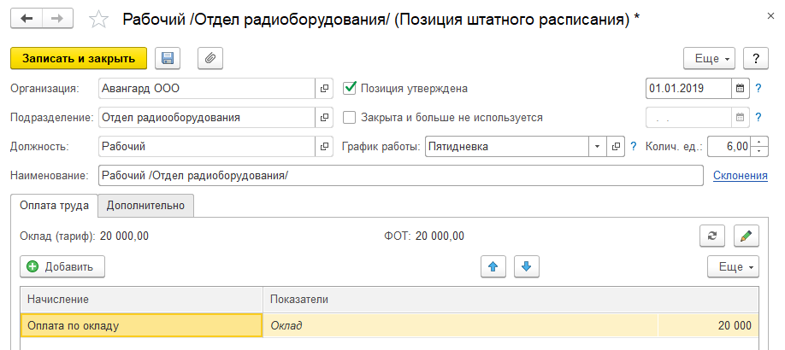Move row up with blue arrow
This screenshot has height=350, width=785.
493,266
